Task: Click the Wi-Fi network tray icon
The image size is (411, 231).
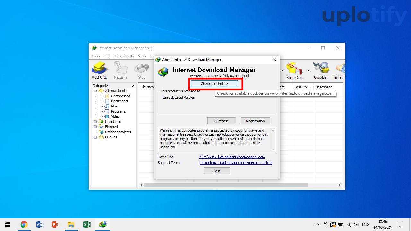Action: point(348,225)
